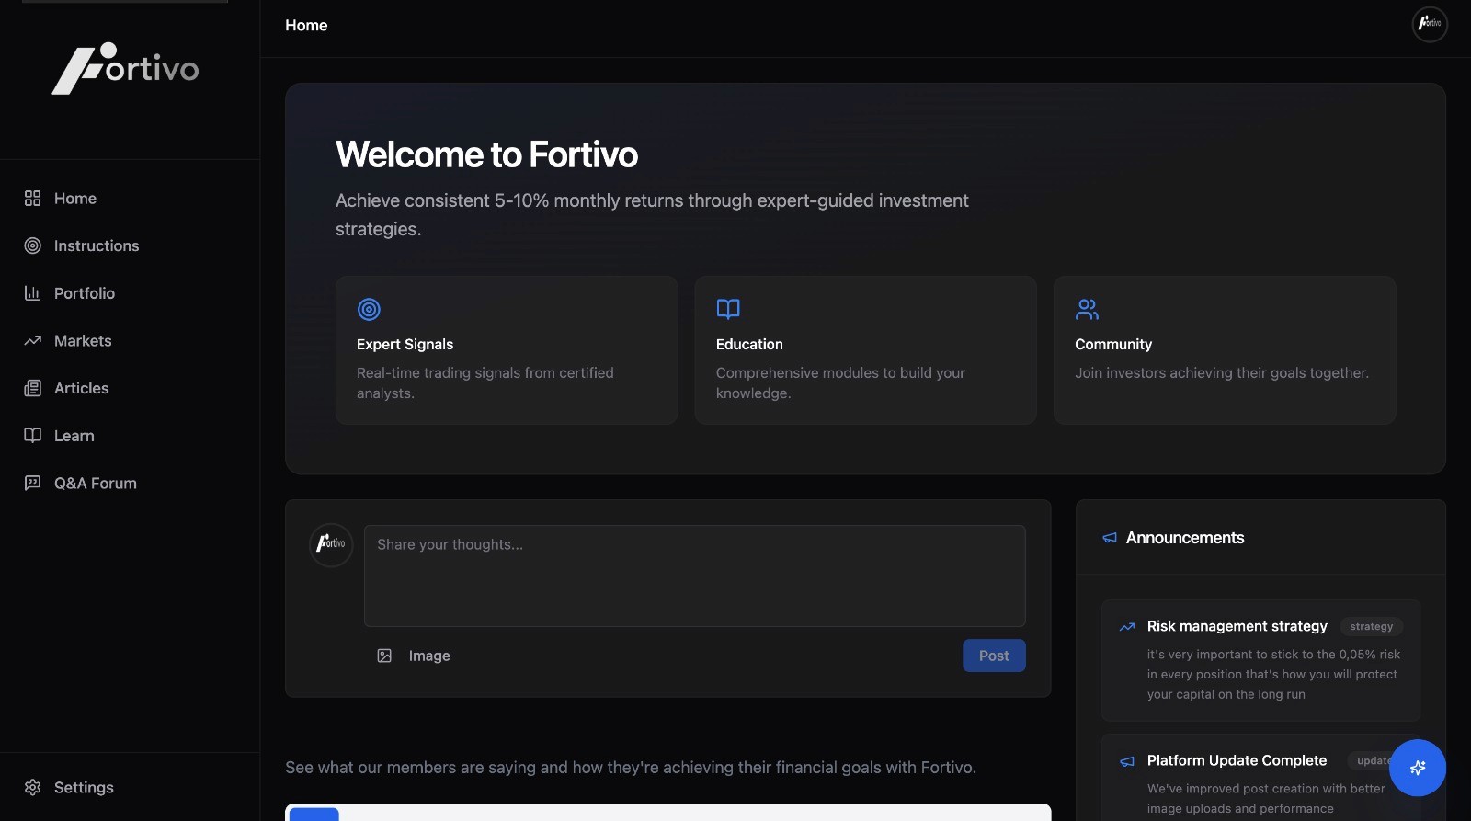
Task: Click the 'Real-time trading signals' description text
Action: point(485,382)
